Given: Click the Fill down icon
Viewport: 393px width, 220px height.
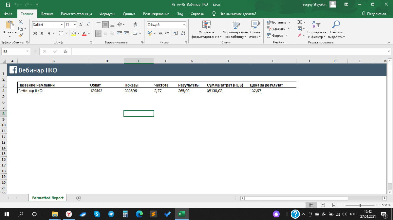Looking at the screenshot, I should 299,29.
